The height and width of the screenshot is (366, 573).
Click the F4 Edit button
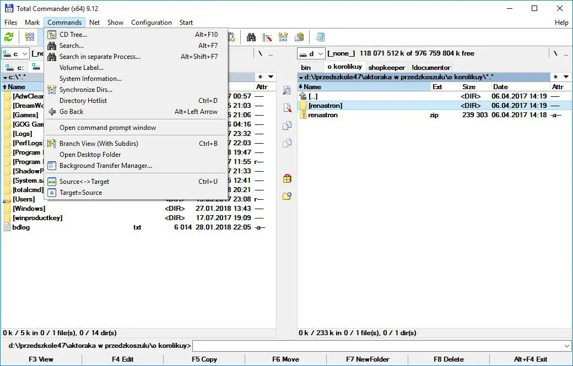(x=122, y=359)
